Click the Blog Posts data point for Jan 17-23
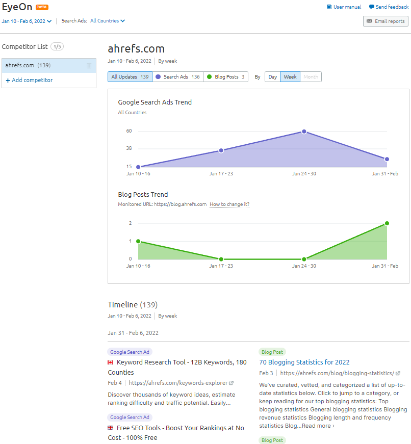This screenshot has height=444, width=411. pos(221,259)
